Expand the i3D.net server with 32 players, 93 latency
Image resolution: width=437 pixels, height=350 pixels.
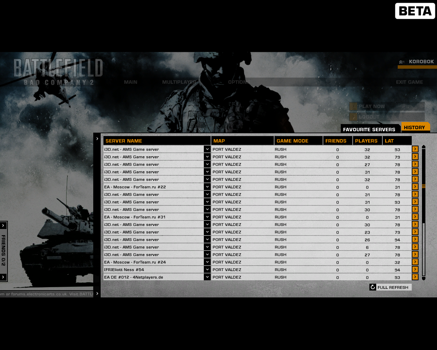click(x=207, y=149)
